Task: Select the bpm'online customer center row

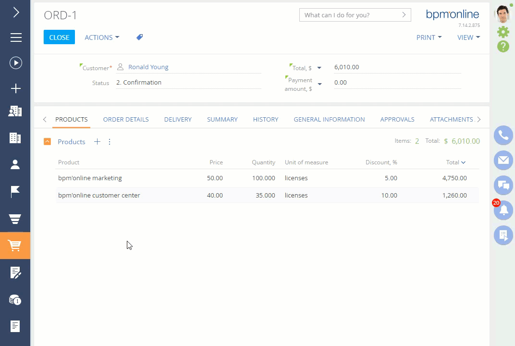Action: point(268,195)
